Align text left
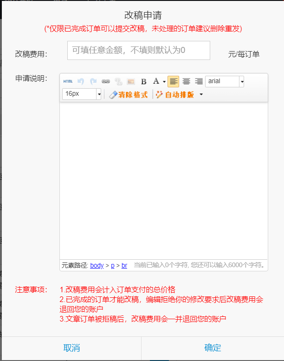The height and width of the screenshot is (361, 284). point(174,81)
